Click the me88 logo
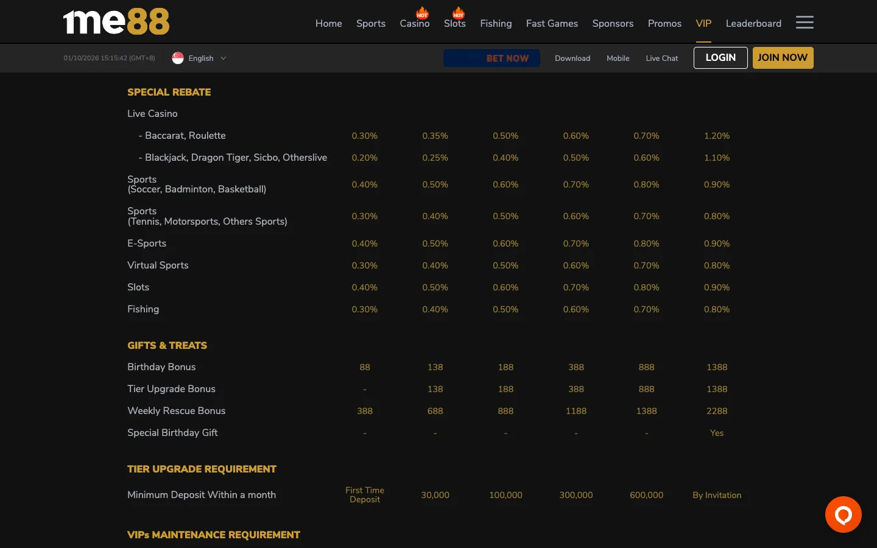877x548 pixels. (116, 22)
